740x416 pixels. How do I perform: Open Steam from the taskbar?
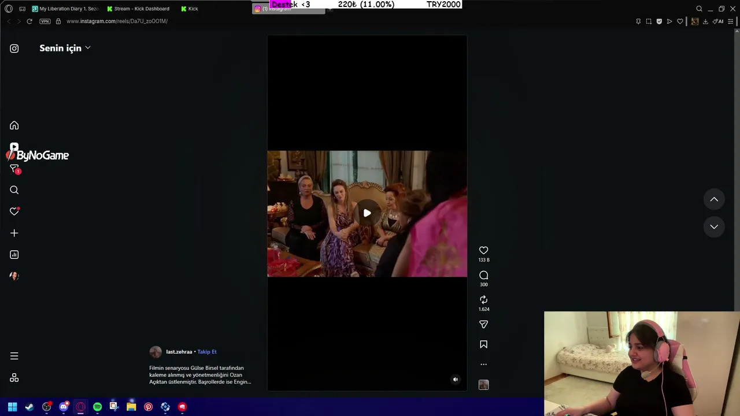29,407
